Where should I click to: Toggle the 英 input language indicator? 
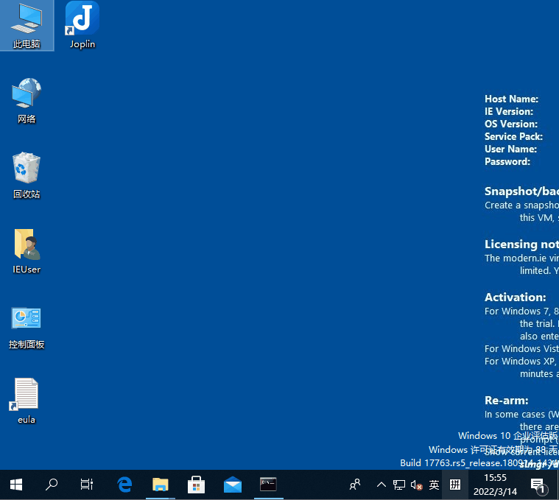[435, 485]
